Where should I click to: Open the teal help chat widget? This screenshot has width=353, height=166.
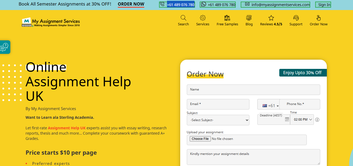5,47
